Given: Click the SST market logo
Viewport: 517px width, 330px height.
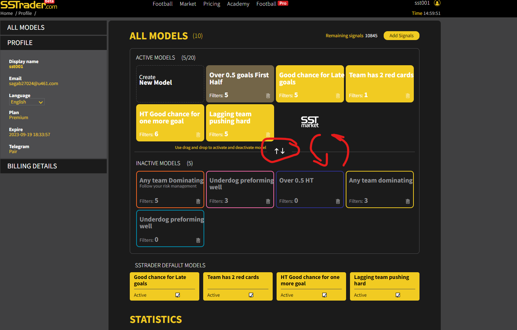Looking at the screenshot, I should click(x=310, y=122).
